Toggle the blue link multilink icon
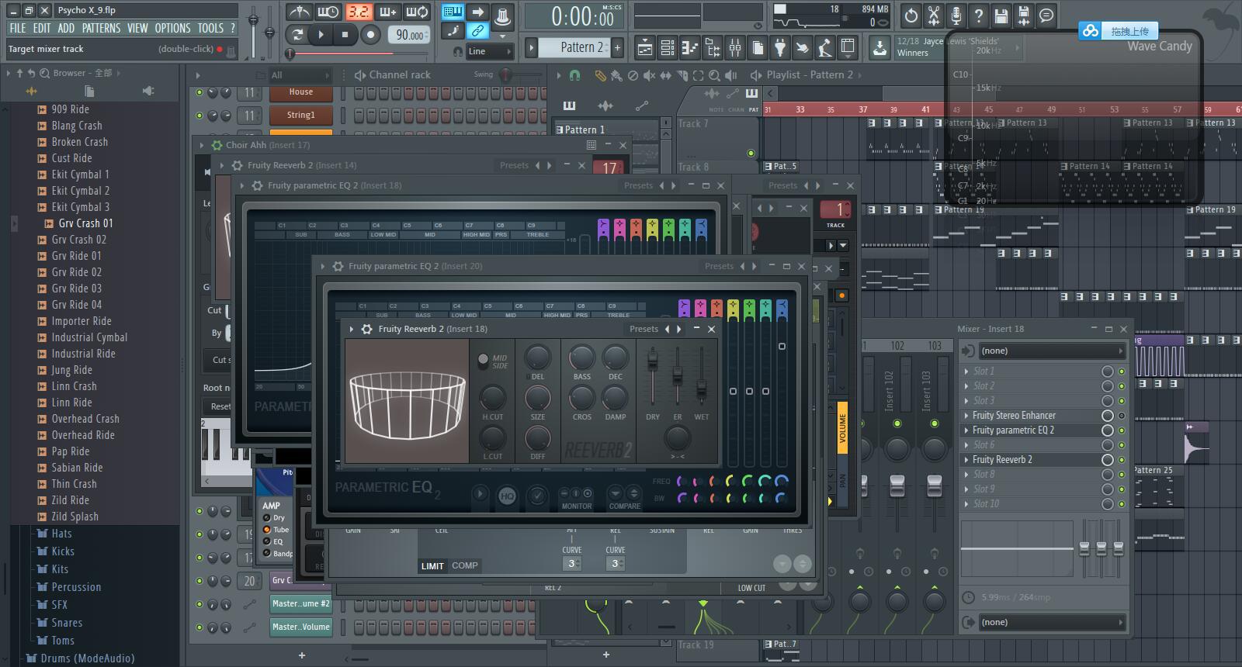This screenshot has width=1242, height=667. point(478,31)
